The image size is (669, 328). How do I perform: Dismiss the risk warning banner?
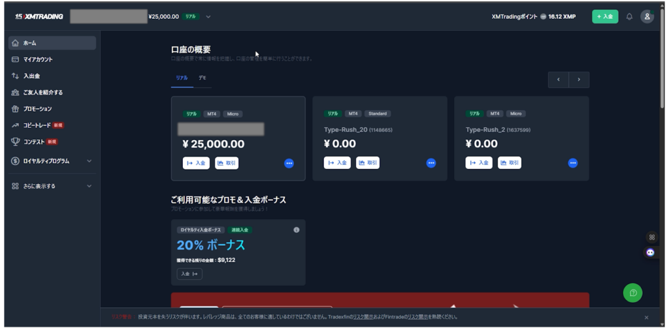pyautogui.click(x=646, y=318)
